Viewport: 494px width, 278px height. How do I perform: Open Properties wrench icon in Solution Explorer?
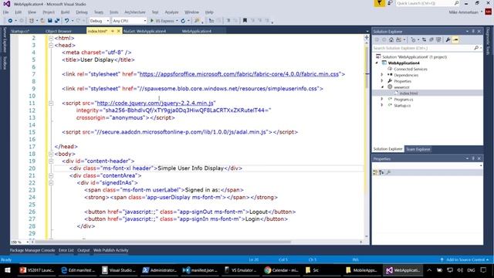point(448,39)
